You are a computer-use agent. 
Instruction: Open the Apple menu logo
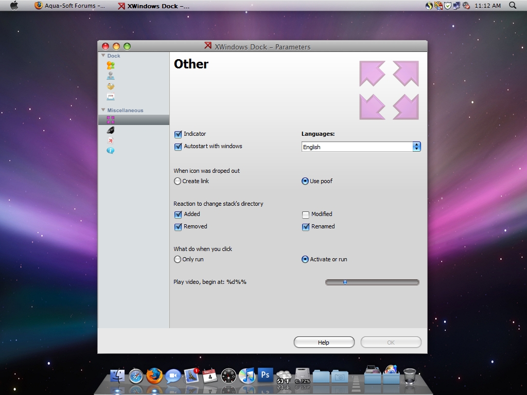click(x=14, y=5)
